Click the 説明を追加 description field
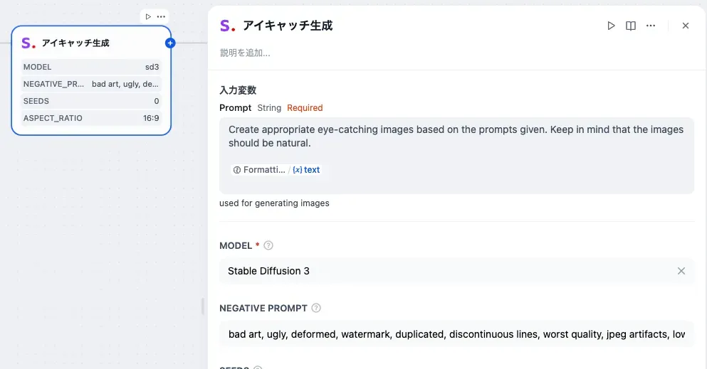The height and width of the screenshot is (369, 707). 245,53
